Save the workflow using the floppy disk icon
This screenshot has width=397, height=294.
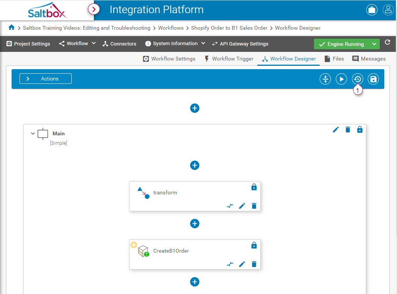373,79
